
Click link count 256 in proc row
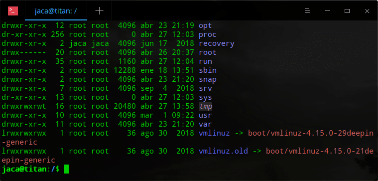tap(57, 35)
